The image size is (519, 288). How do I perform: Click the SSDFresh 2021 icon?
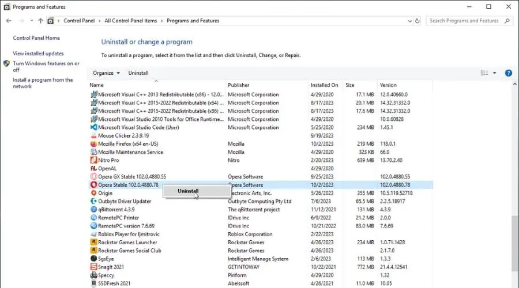(x=93, y=283)
